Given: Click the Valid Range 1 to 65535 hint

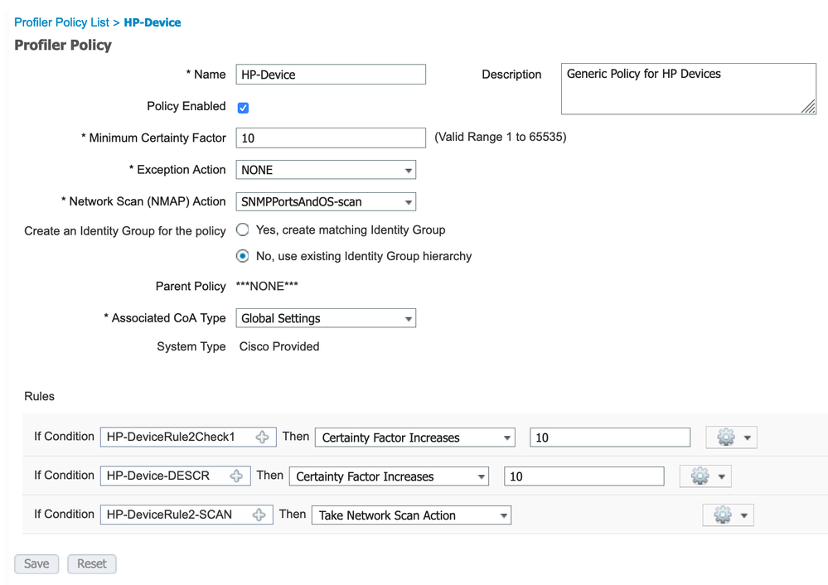Looking at the screenshot, I should tap(500, 138).
